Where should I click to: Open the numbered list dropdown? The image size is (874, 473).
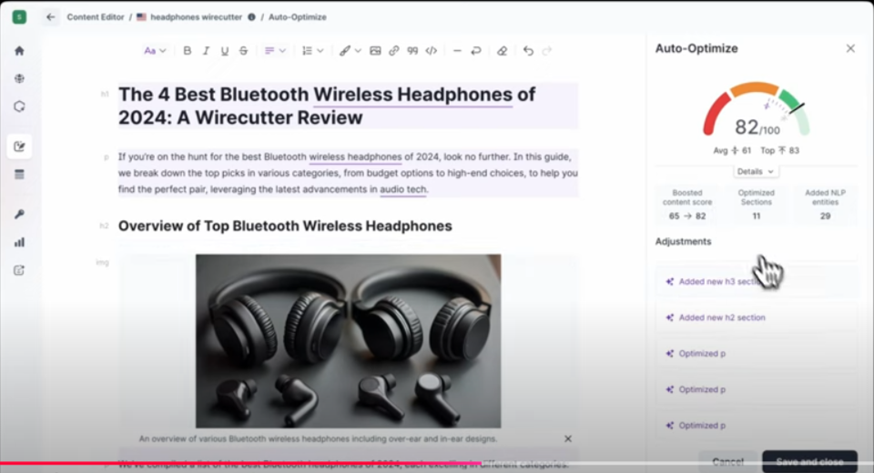coord(312,51)
